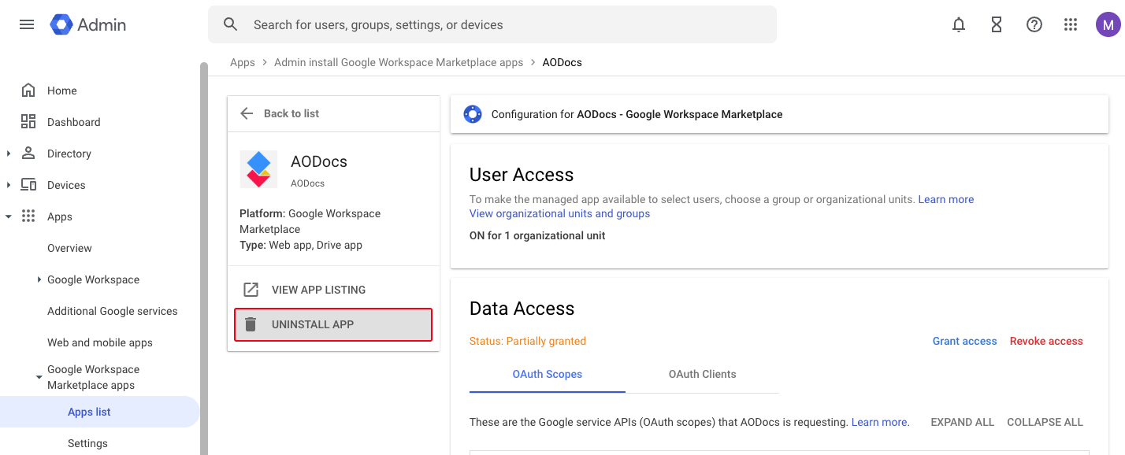Click the trash icon for uninstall
The image size is (1125, 455).
(x=251, y=324)
